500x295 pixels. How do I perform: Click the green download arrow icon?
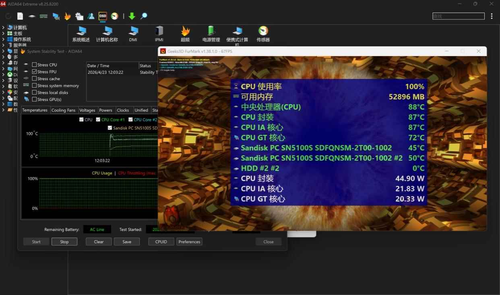132,16
